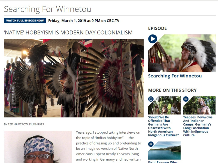Click the article icon on lake thumbnail
This screenshot has height=163, width=218.
pyautogui.click(x=151, y=144)
